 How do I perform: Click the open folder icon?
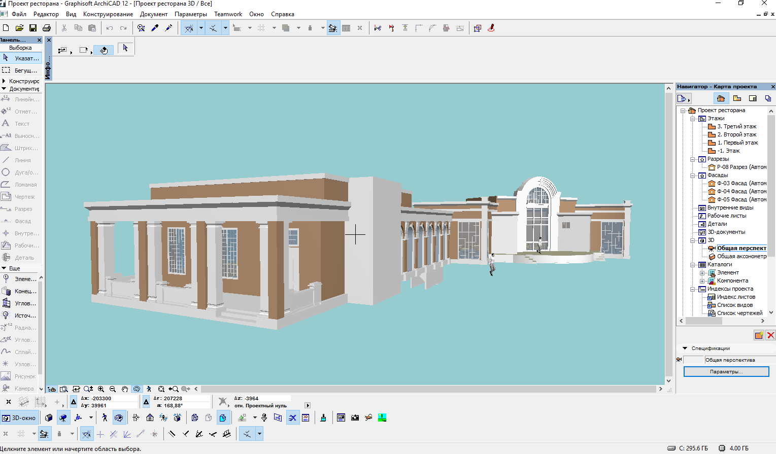19,28
